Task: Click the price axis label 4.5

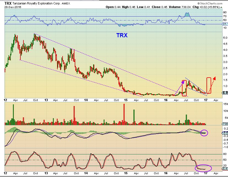Action: [x=225, y=44]
